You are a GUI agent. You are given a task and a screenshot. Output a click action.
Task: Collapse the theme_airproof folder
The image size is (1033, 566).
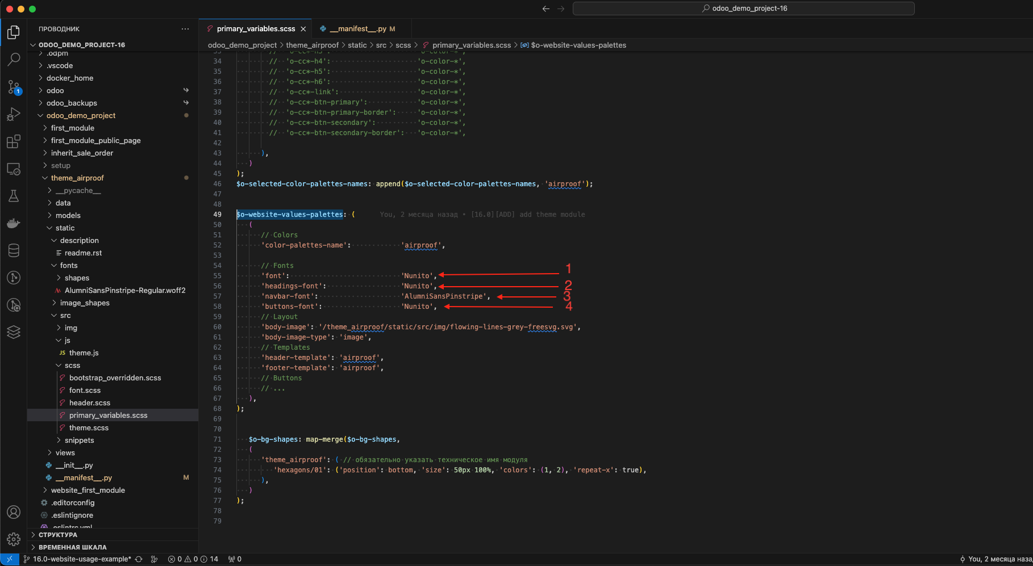pos(113,178)
